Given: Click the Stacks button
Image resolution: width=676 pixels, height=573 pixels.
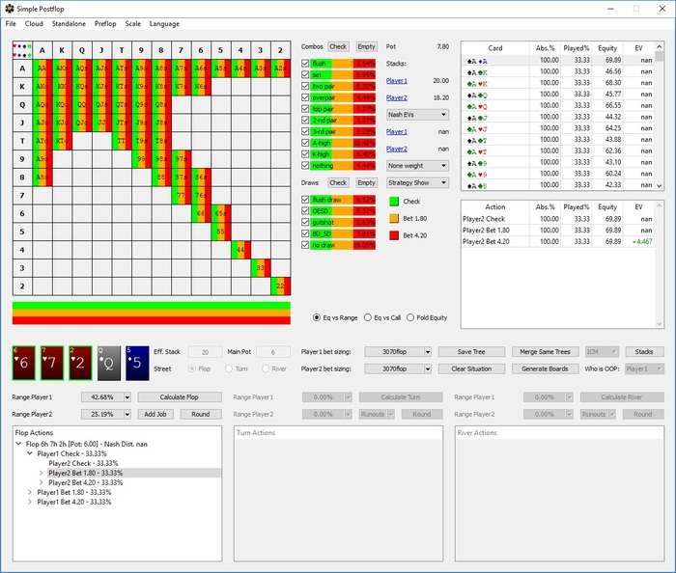Looking at the screenshot, I should click(x=644, y=352).
